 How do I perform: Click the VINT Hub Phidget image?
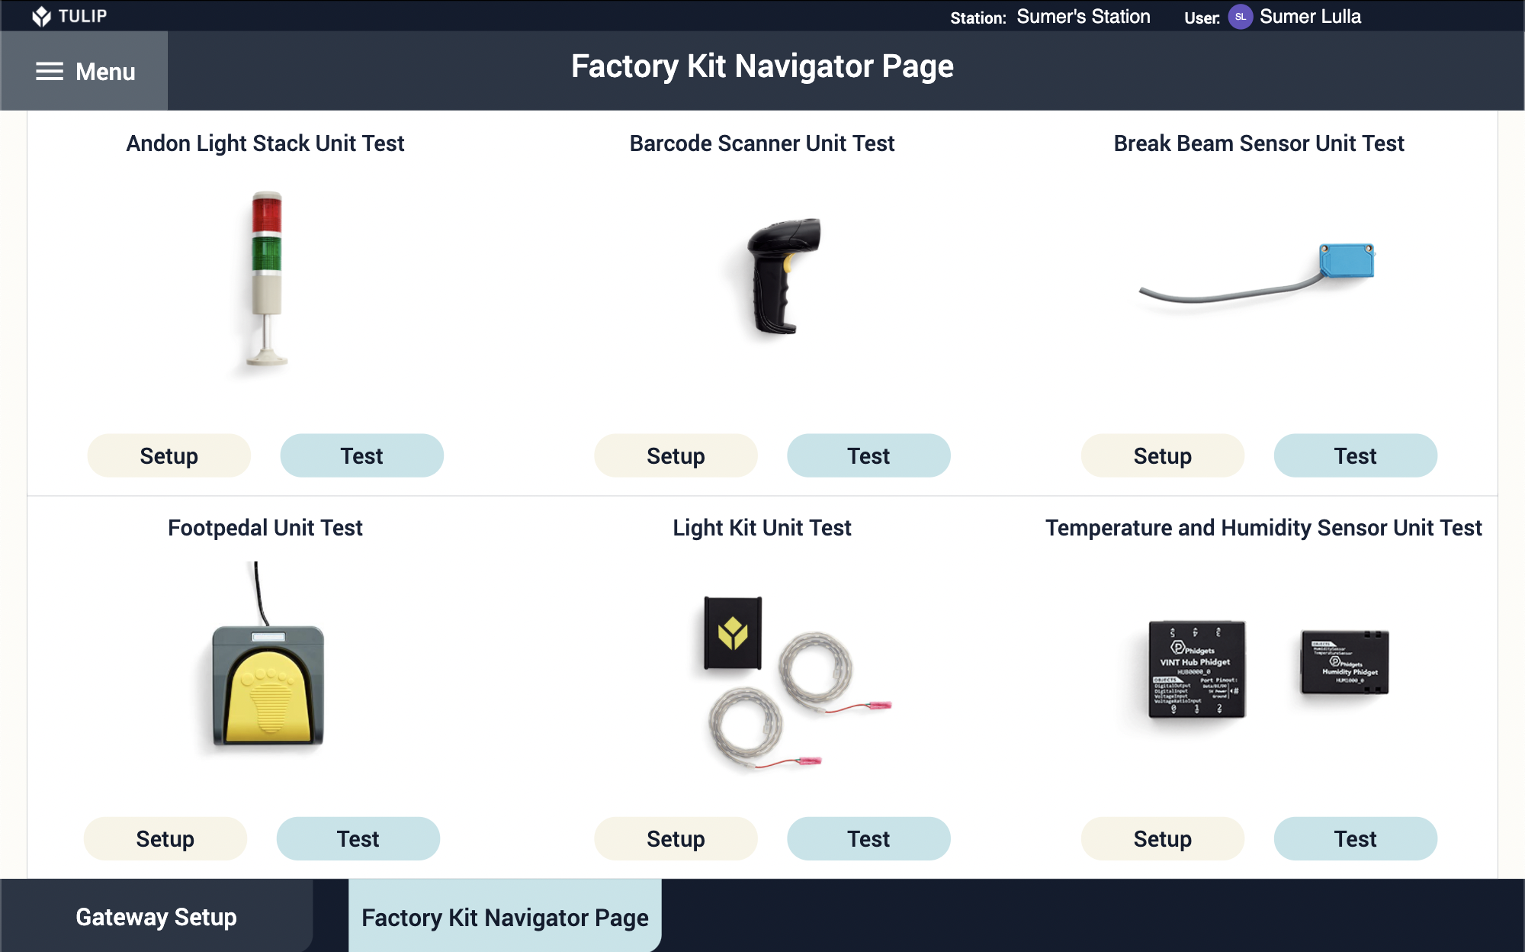coord(1196,669)
